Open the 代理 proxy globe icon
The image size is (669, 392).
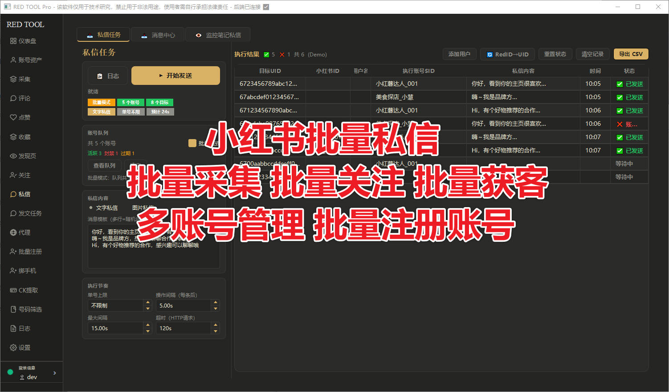pos(13,232)
